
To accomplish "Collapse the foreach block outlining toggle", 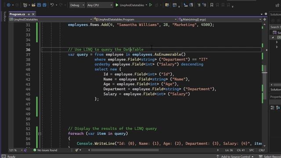I will (40, 133).
